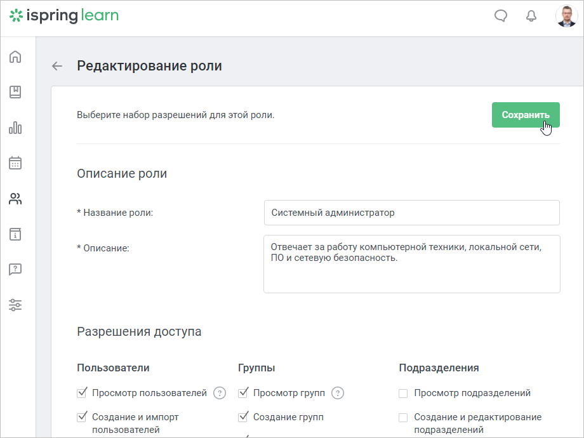Uncheck Создание групп checkbox
584x438 pixels.
[243, 417]
